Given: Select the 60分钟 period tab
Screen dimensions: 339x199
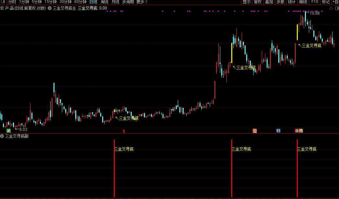Looking at the screenshot, I should pyautogui.click(x=80, y=2).
